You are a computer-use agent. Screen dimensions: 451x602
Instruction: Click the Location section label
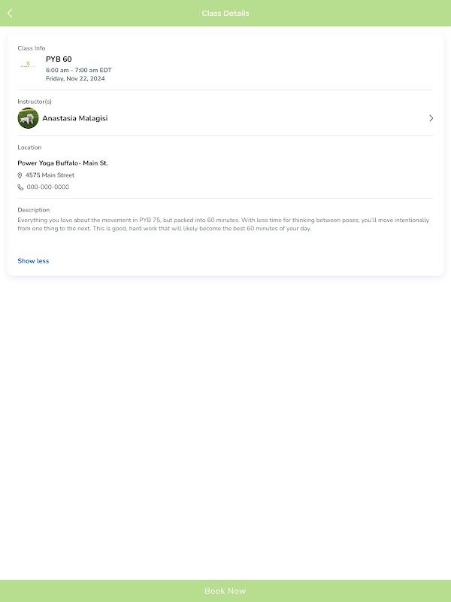point(29,147)
